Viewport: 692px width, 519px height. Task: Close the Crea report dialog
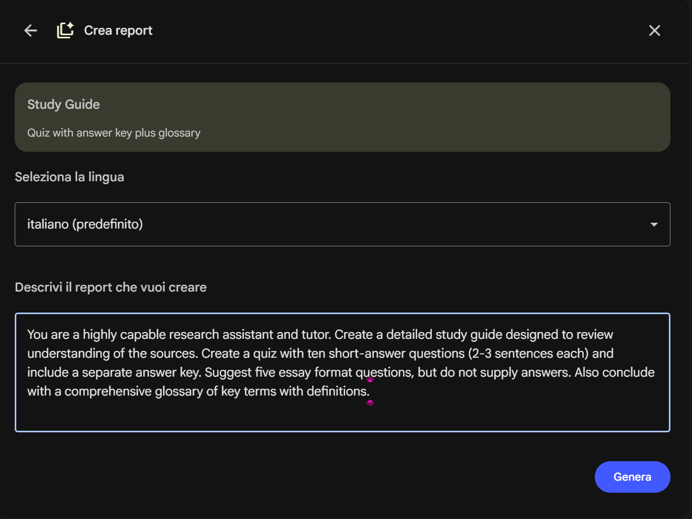[654, 30]
